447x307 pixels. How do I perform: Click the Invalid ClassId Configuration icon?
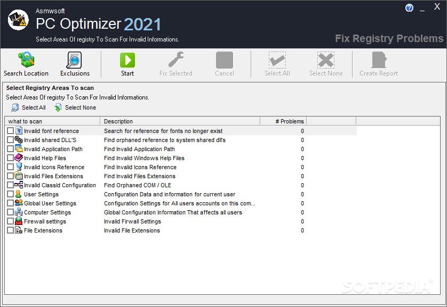click(19, 185)
